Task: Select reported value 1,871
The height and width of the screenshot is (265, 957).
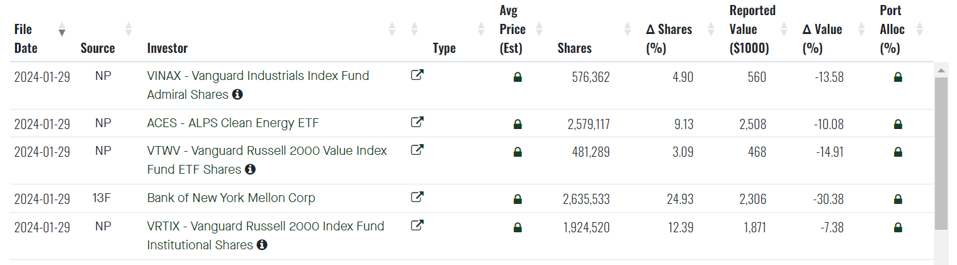Action: [x=754, y=227]
